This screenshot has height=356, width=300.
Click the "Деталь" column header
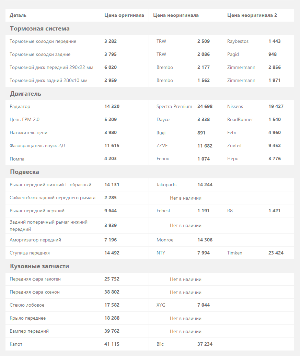(x=18, y=15)
